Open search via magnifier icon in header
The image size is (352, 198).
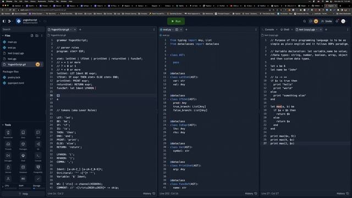pyautogui.click(x=304, y=21)
